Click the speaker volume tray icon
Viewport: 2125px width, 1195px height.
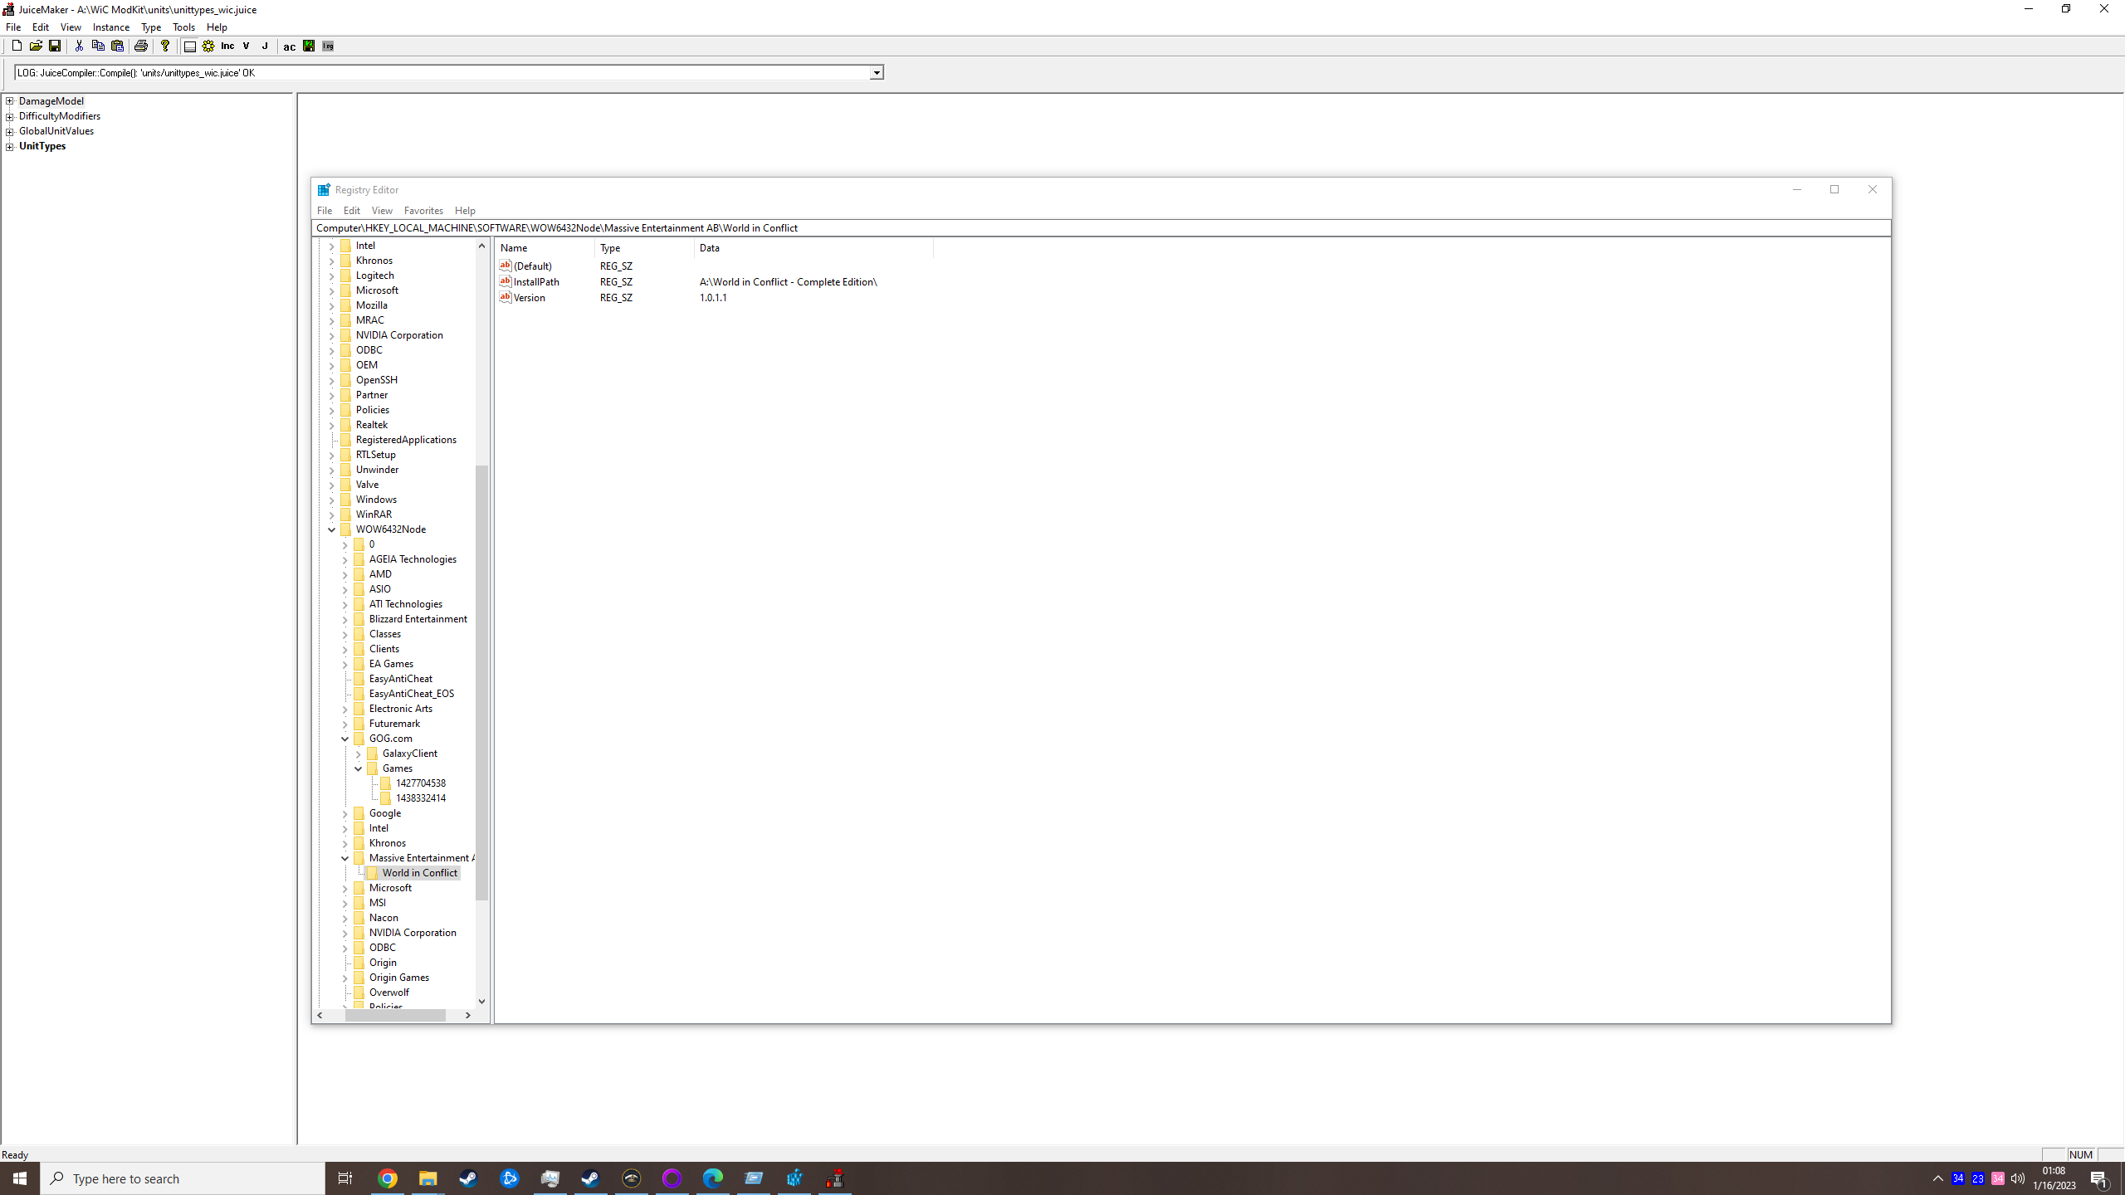click(2018, 1178)
